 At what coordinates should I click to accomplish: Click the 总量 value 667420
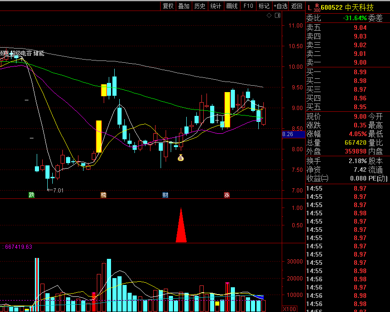[356, 142]
